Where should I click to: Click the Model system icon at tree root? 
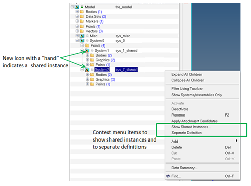tap(77, 7)
